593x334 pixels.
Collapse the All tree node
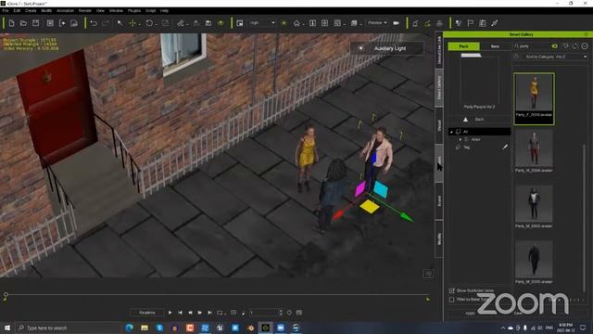451,132
